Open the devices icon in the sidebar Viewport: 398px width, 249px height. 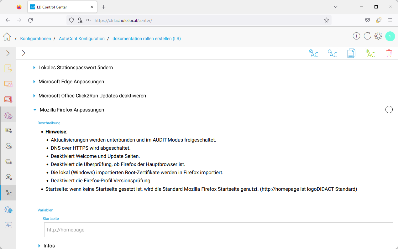(8, 84)
